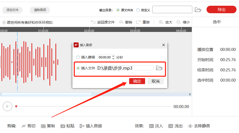Confirm with the 确定 button

pyautogui.click(x=137, y=81)
